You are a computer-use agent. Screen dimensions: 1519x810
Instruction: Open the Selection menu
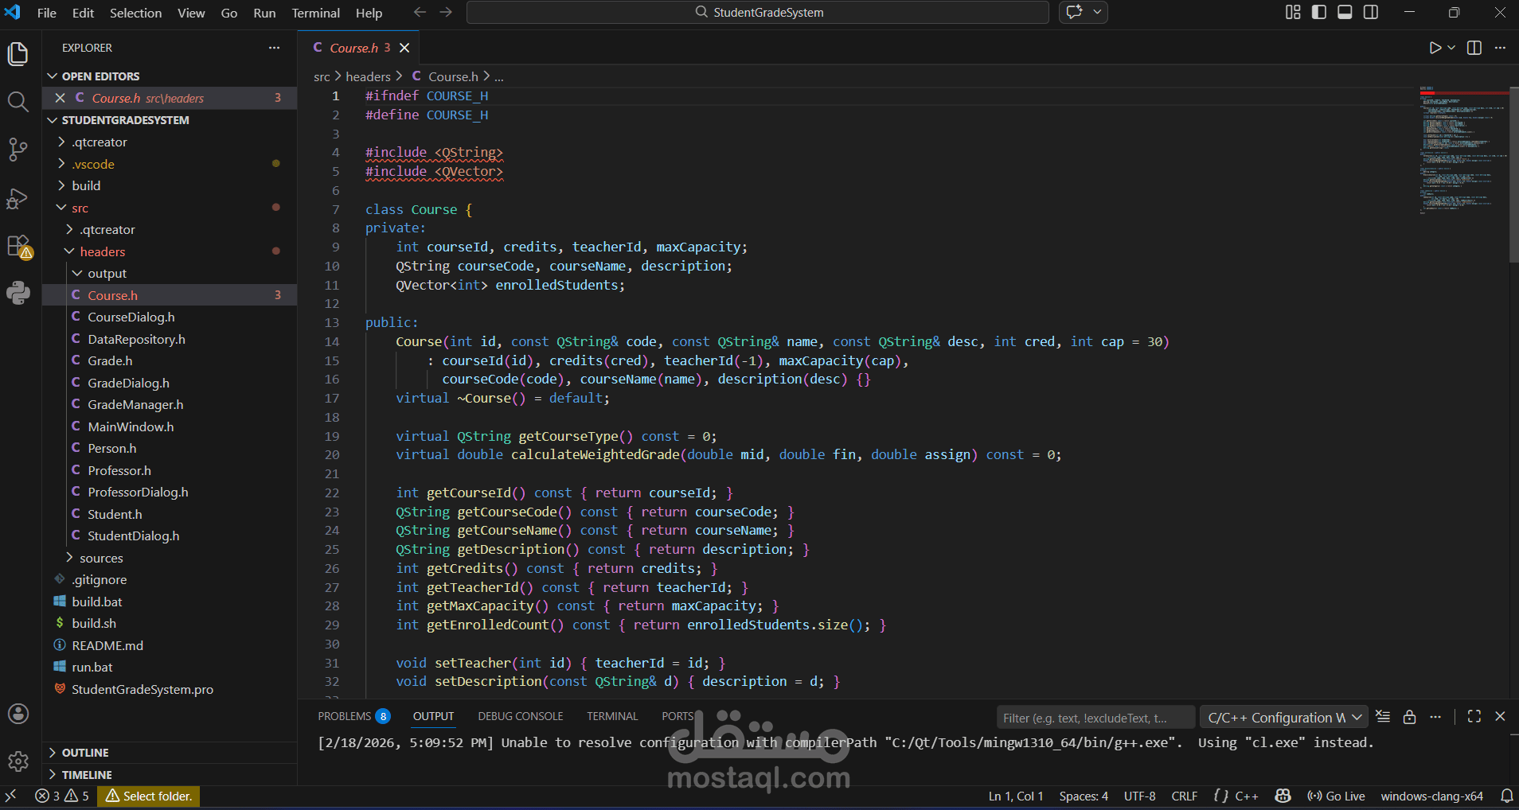click(x=135, y=13)
